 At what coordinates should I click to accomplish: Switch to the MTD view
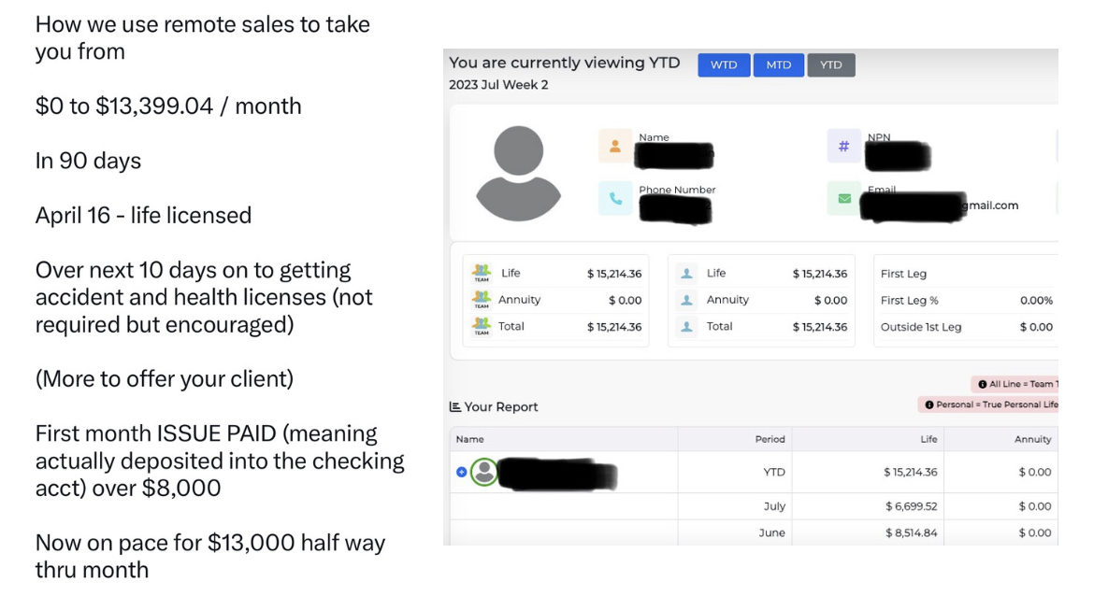pyautogui.click(x=778, y=65)
